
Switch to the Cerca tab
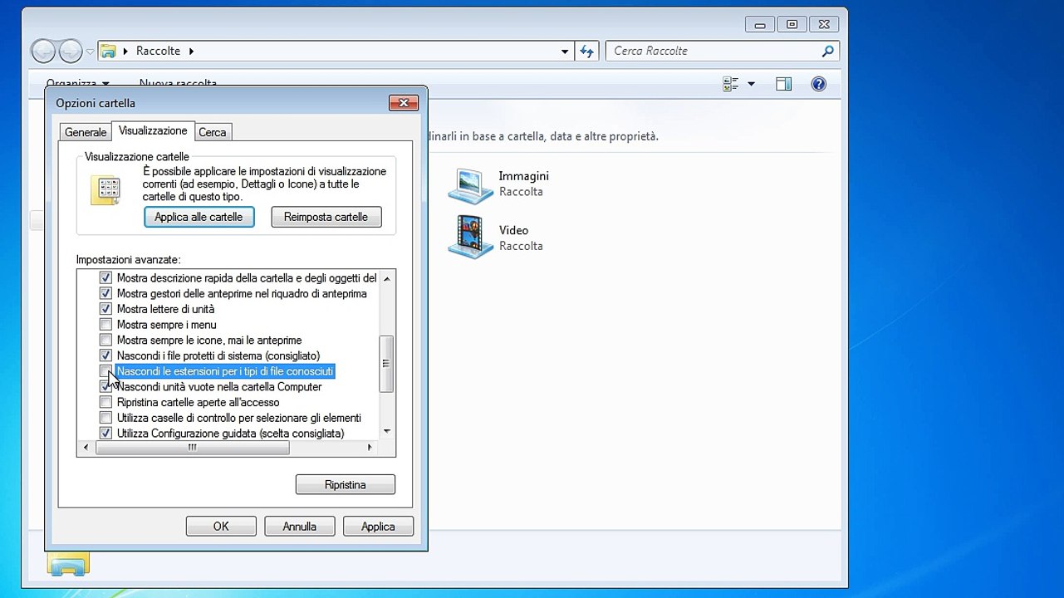tap(213, 132)
